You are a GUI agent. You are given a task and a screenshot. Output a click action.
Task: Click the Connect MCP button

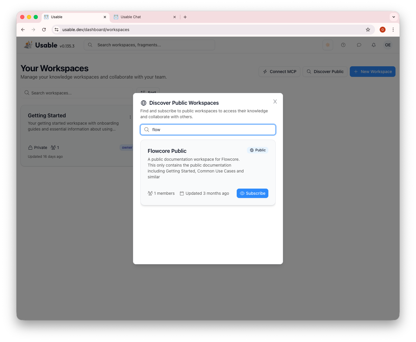(x=279, y=72)
